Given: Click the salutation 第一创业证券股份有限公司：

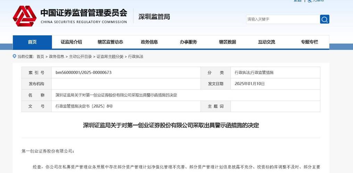Looking at the screenshot, I should (48, 151).
